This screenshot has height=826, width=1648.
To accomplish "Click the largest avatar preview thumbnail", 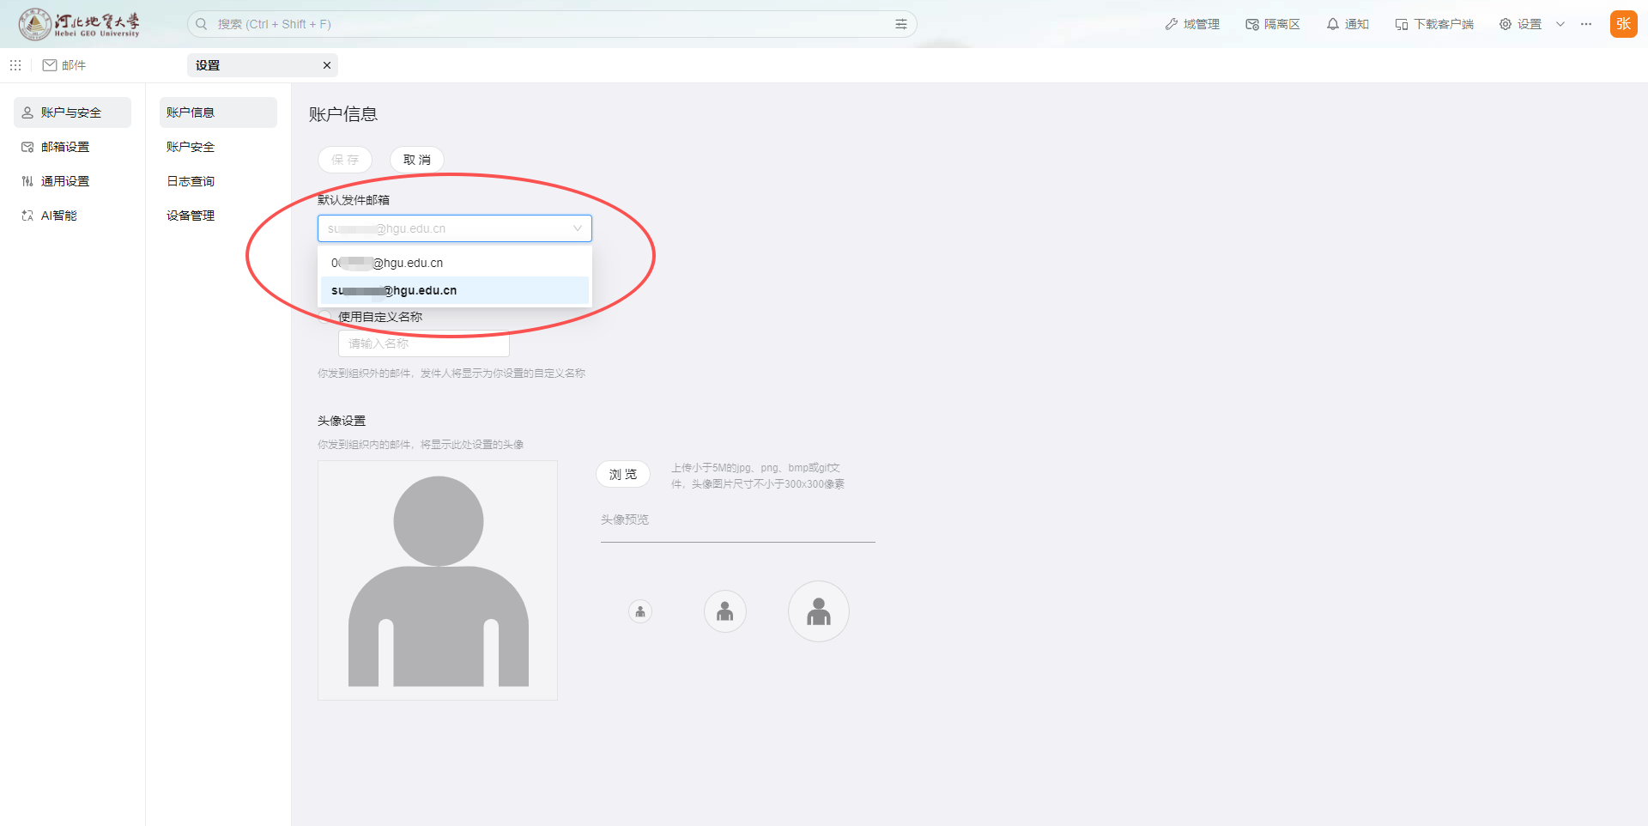I will tap(818, 611).
